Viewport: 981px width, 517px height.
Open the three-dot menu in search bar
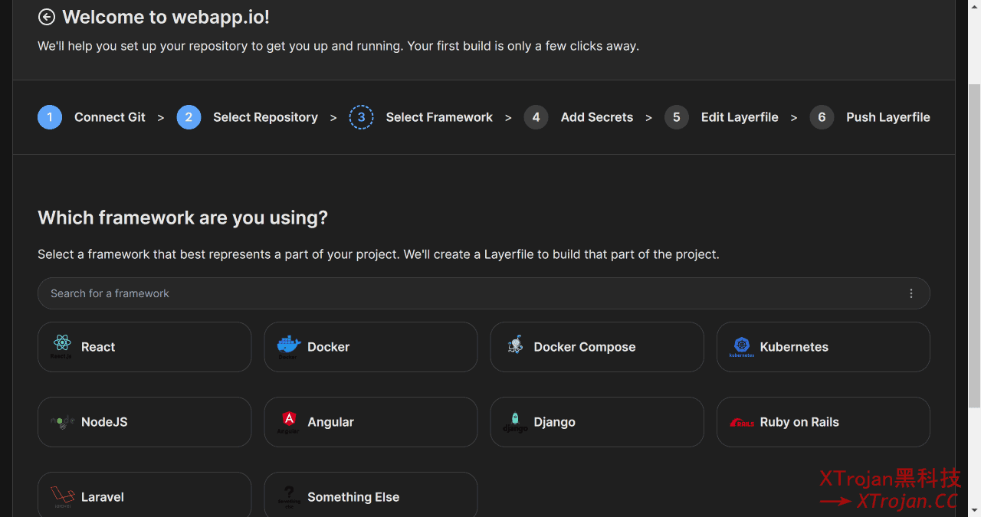point(910,293)
